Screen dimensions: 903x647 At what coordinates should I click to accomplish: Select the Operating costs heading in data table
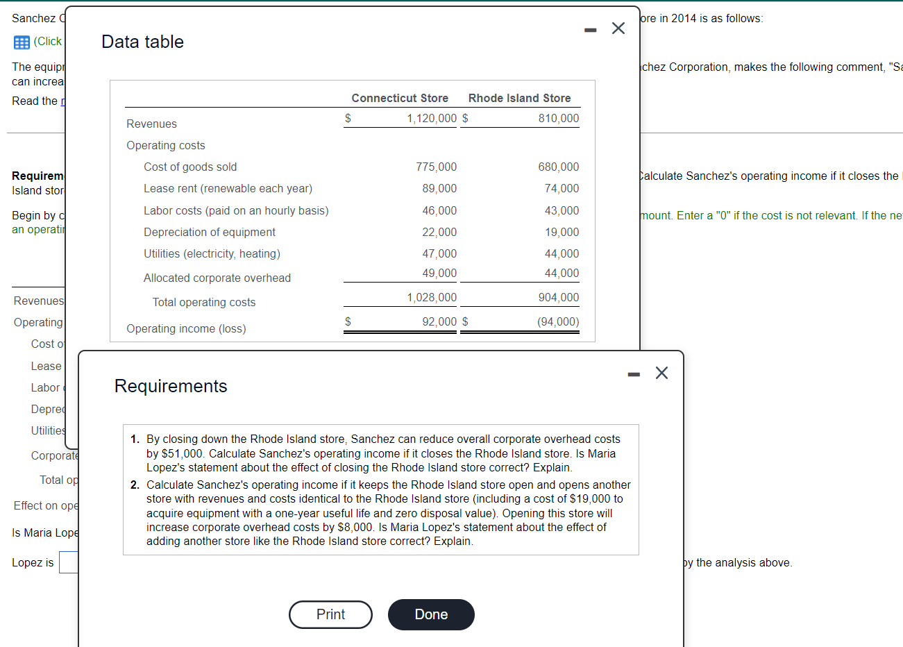point(166,145)
